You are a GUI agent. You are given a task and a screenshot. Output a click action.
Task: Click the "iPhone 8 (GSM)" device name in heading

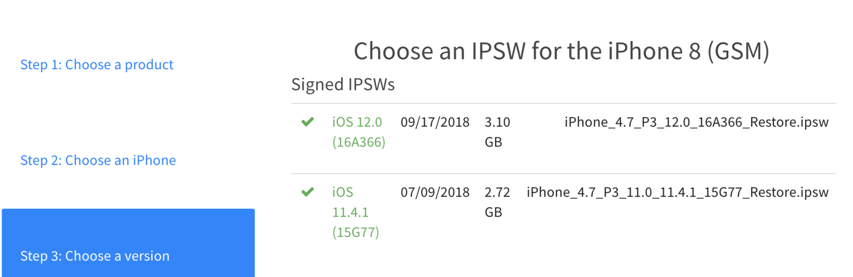[688, 51]
